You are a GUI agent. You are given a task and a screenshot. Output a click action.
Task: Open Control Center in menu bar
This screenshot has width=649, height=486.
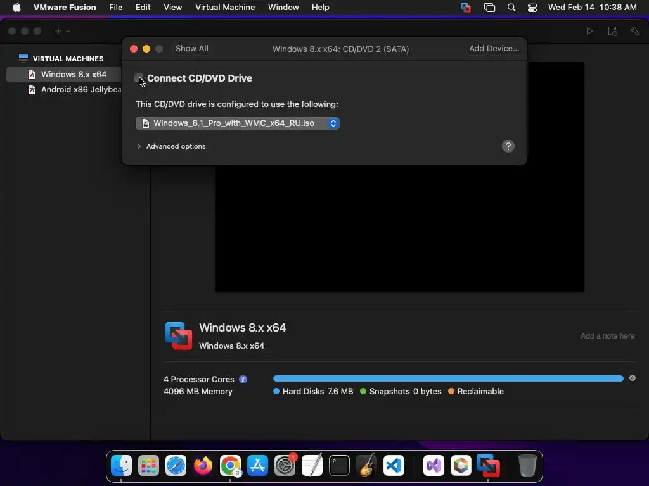click(x=532, y=8)
